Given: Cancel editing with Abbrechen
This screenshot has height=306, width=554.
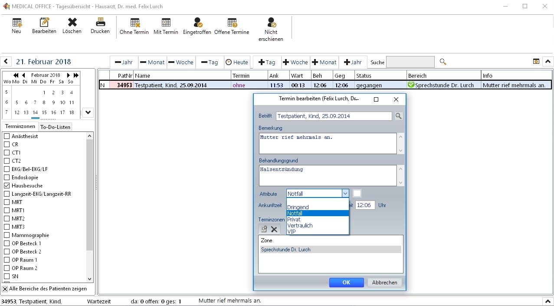Looking at the screenshot, I should [384, 282].
